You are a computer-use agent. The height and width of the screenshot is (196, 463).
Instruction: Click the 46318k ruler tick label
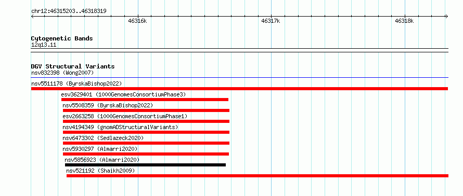(x=404, y=21)
